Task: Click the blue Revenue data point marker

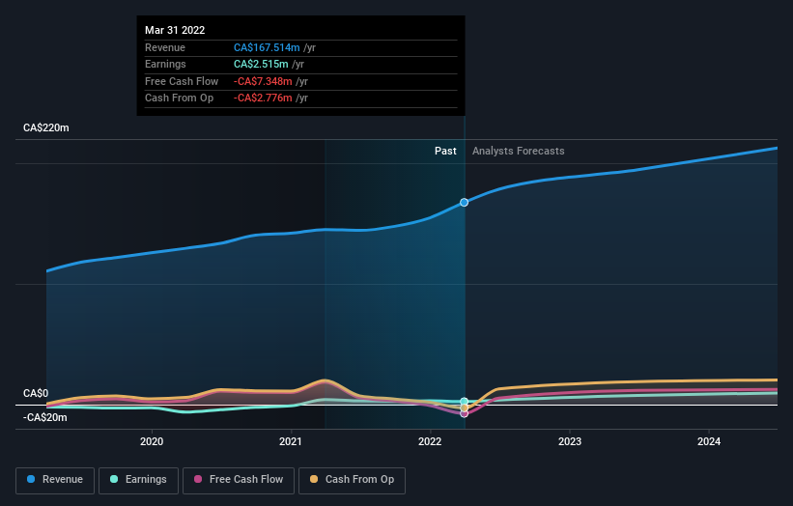Action: click(x=464, y=202)
